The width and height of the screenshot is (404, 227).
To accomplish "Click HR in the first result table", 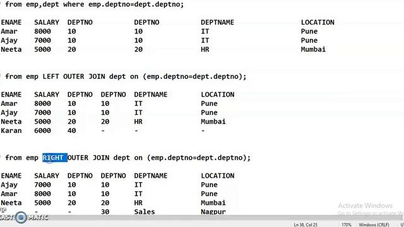I will point(205,49).
